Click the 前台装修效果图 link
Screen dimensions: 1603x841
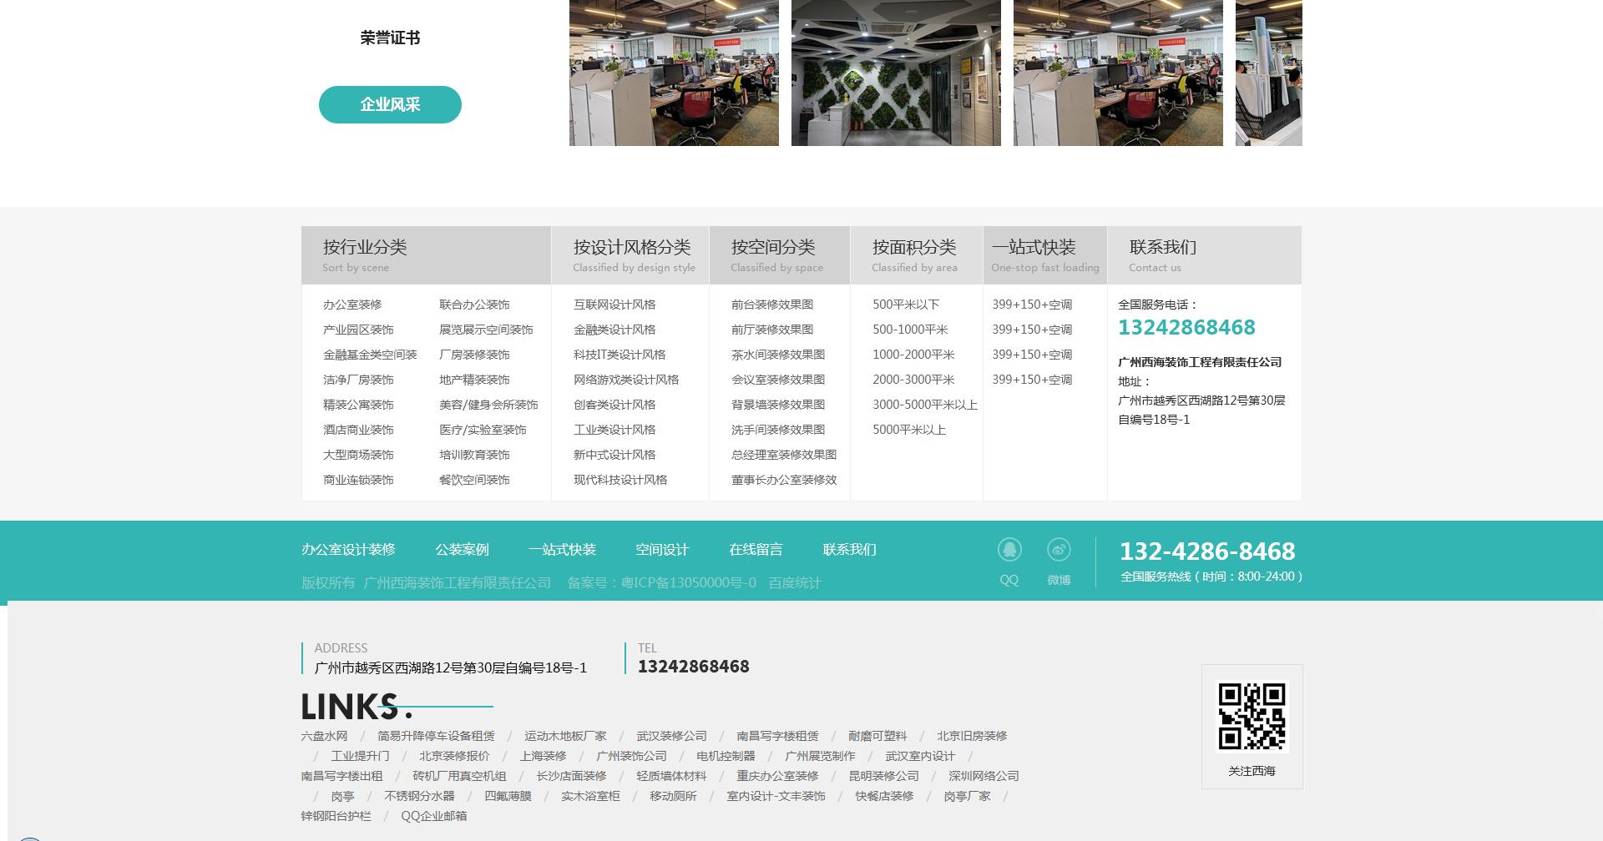pyautogui.click(x=772, y=305)
